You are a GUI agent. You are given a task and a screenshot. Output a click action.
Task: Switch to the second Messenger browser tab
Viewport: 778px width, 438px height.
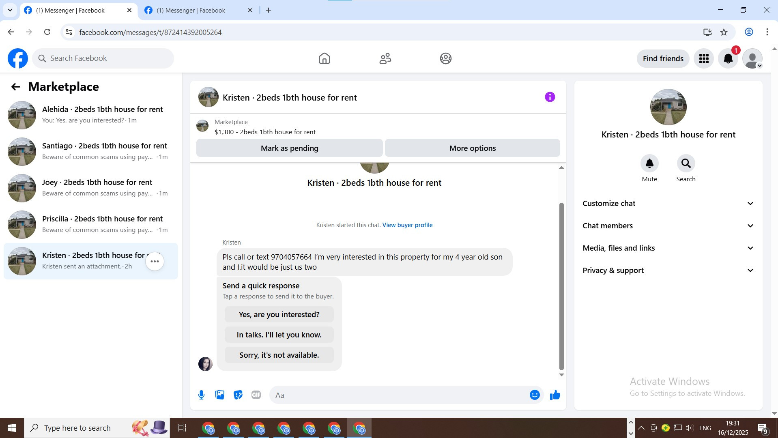(x=199, y=11)
